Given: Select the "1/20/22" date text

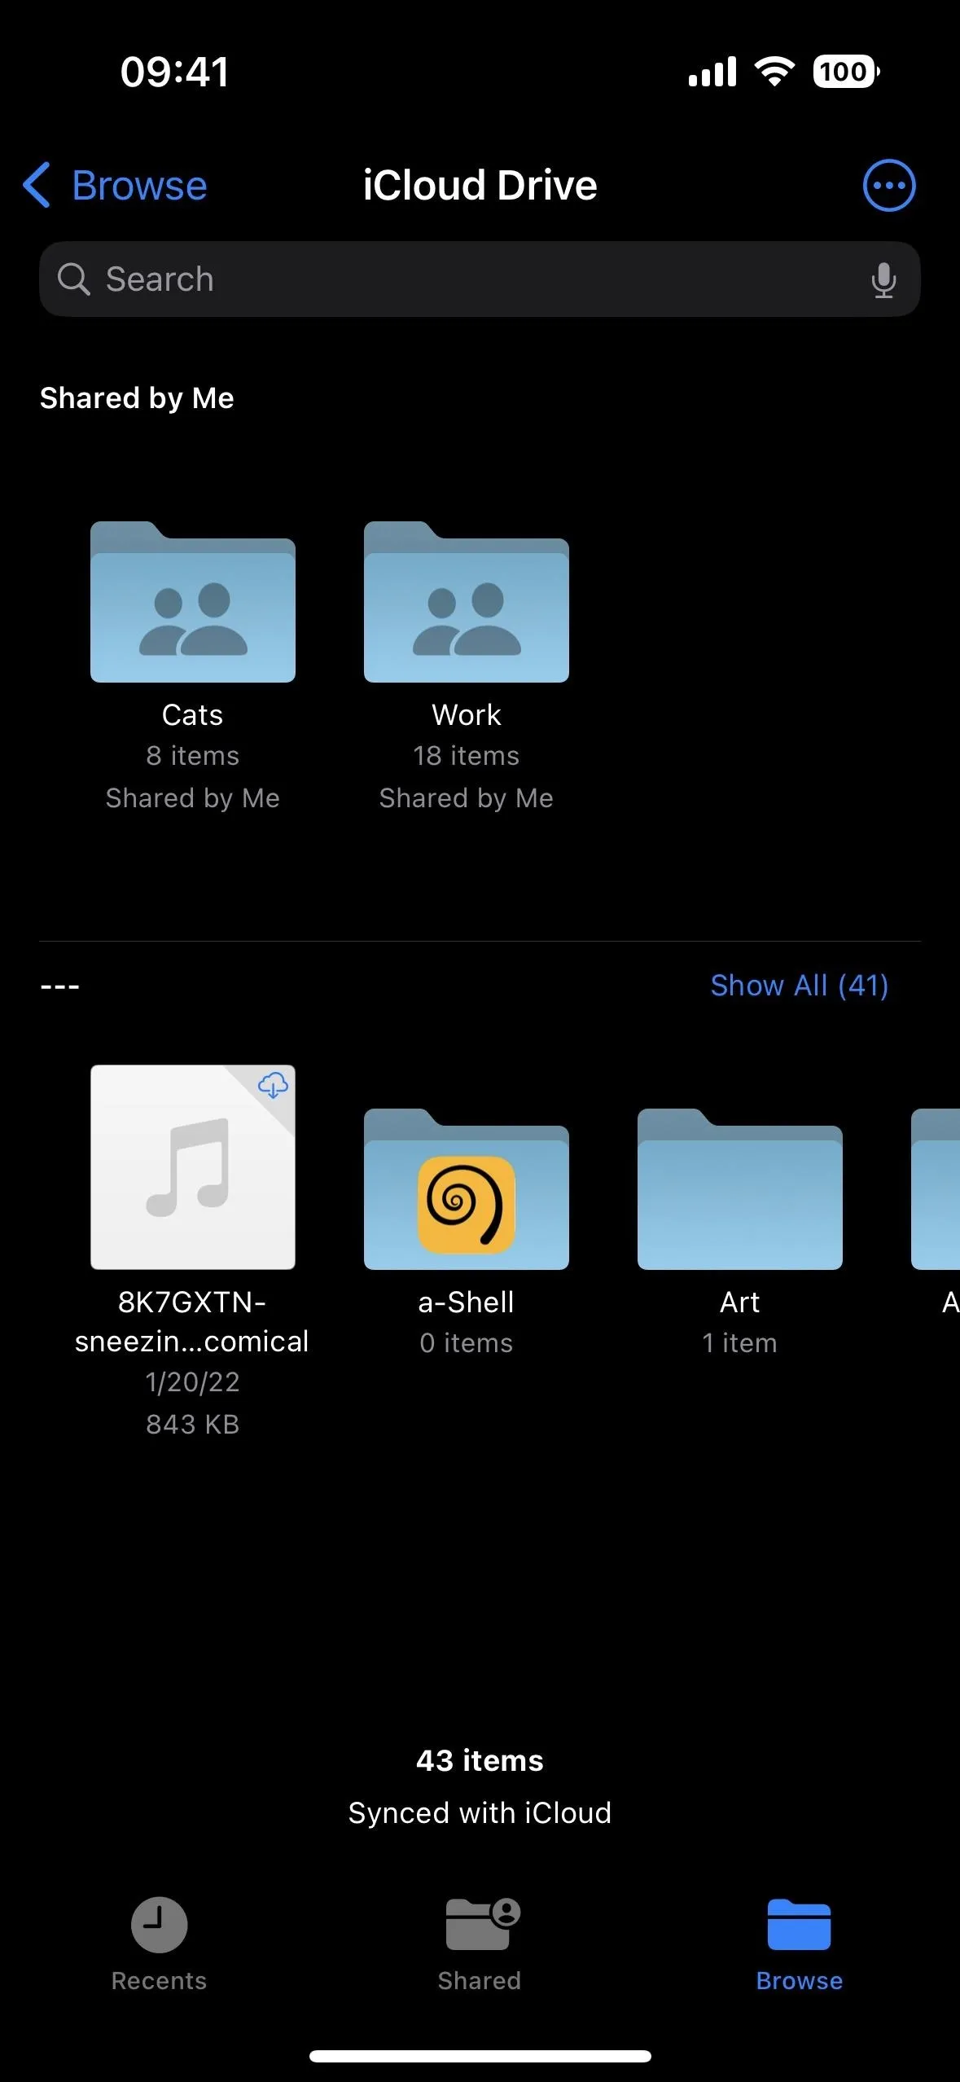Looking at the screenshot, I should [193, 1382].
